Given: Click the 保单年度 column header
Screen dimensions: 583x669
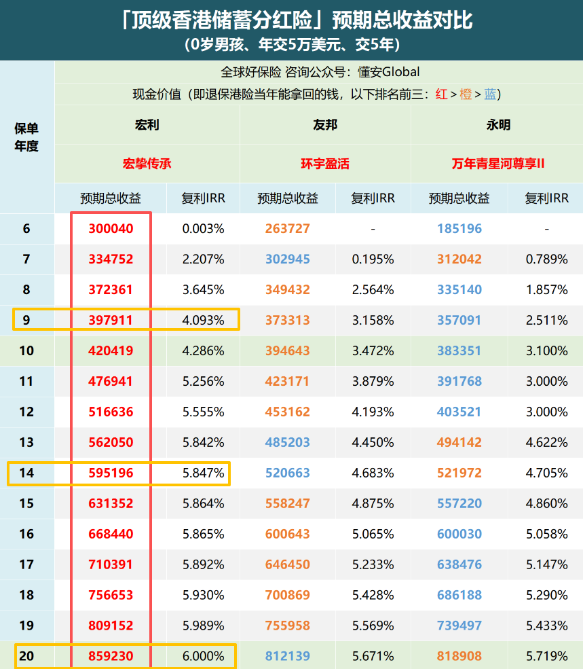Looking at the screenshot, I should (x=26, y=137).
